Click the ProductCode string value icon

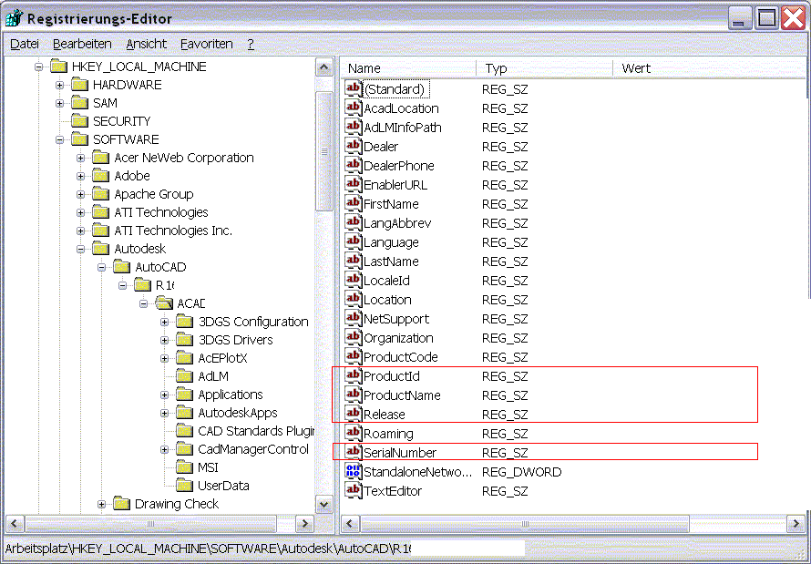(x=354, y=356)
